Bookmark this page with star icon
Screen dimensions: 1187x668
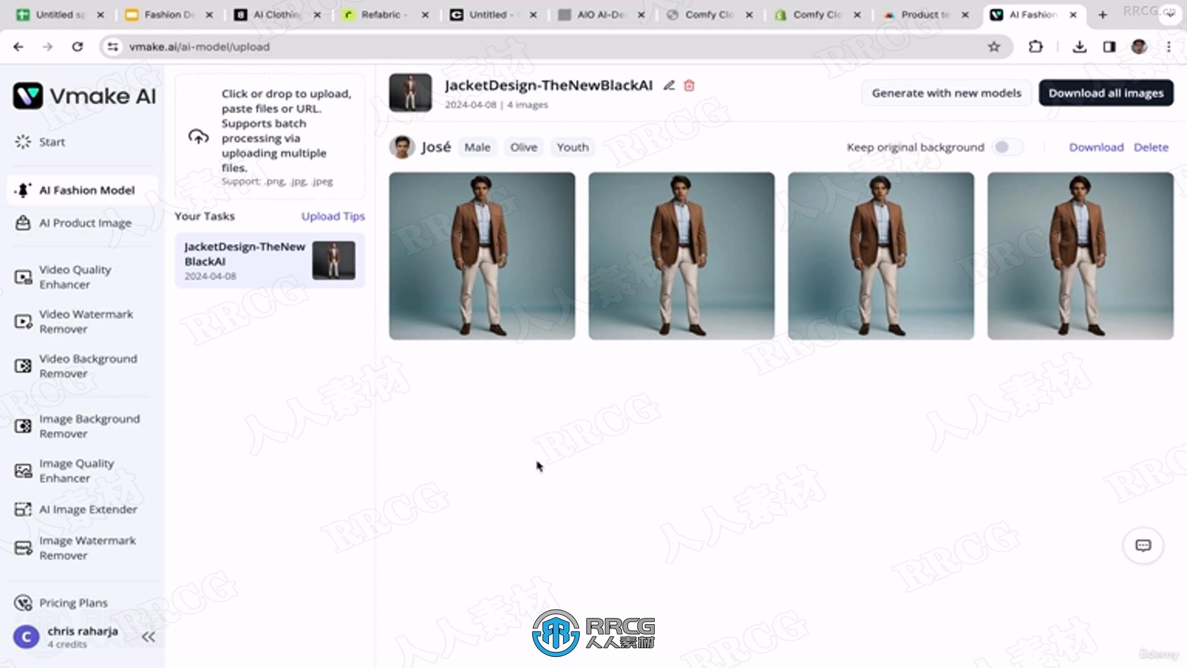tap(994, 46)
